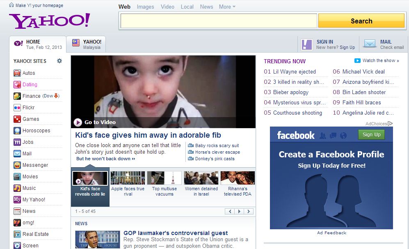Open the Jobs monster icon
409x249 pixels.
click(17, 142)
